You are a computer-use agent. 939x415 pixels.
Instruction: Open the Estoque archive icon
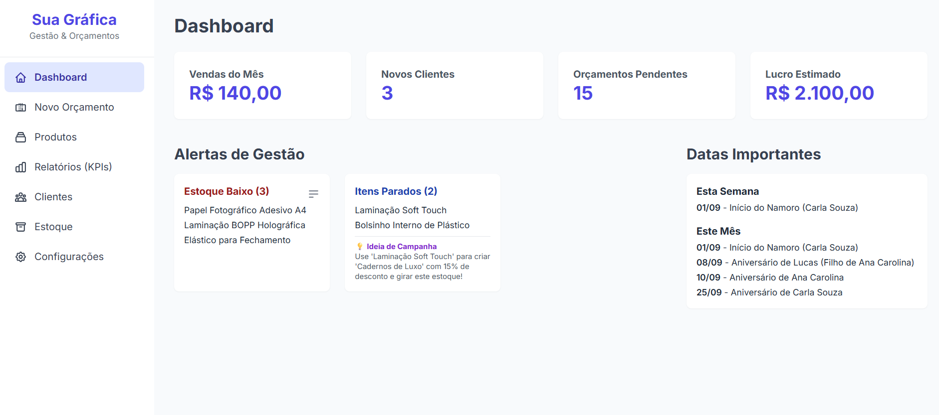(20, 227)
